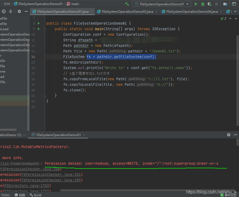Minimize run panel with hide icon

click(236, 135)
